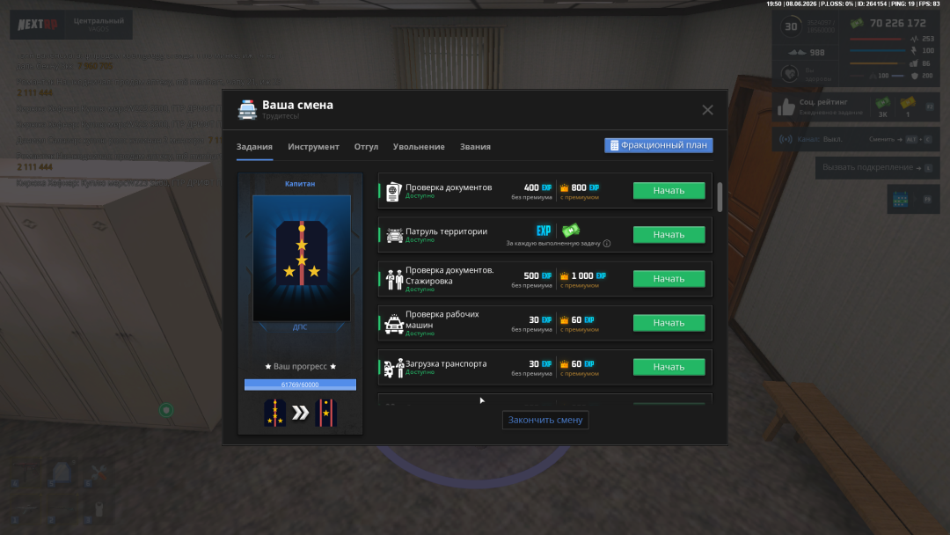Start the Проверка документов task

pyautogui.click(x=669, y=190)
